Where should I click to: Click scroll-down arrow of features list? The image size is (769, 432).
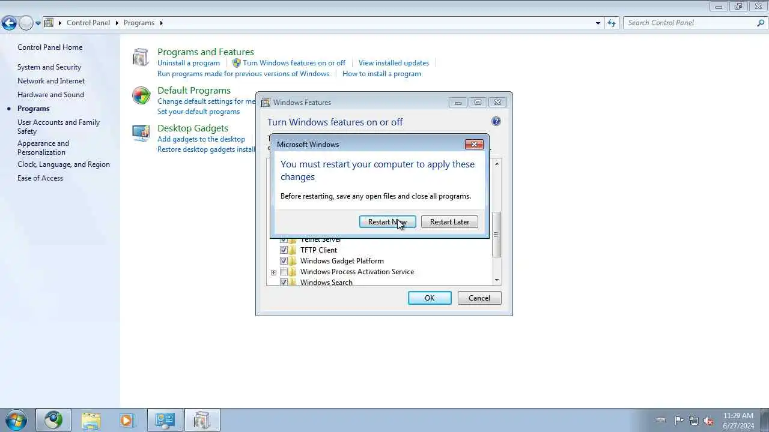coord(496,280)
